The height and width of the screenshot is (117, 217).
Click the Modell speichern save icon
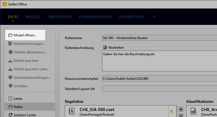pos(10,61)
